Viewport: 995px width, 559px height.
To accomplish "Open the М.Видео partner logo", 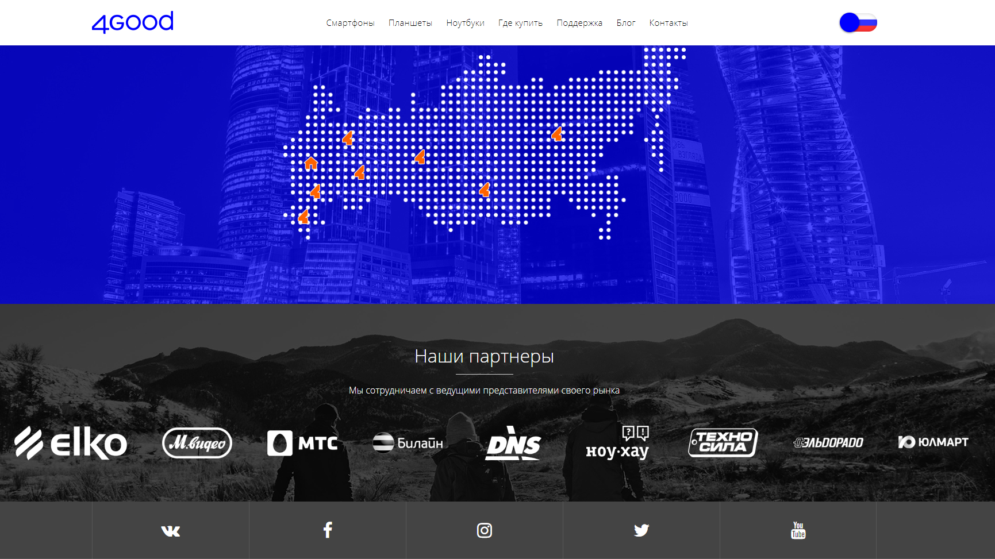I will (x=197, y=443).
